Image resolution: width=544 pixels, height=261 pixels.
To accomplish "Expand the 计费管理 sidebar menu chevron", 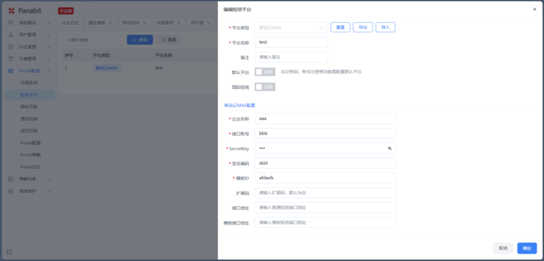I will pos(49,59).
